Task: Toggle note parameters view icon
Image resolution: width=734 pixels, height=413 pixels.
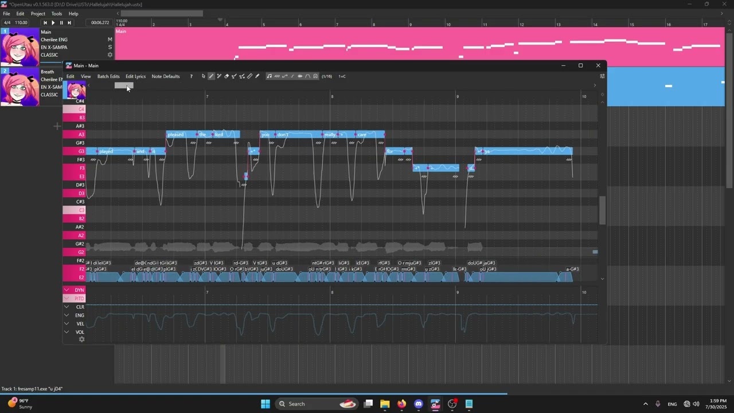Action: pos(315,76)
